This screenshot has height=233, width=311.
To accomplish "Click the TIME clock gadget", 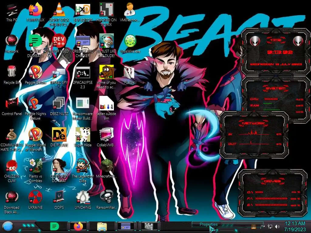I will click(x=276, y=52).
